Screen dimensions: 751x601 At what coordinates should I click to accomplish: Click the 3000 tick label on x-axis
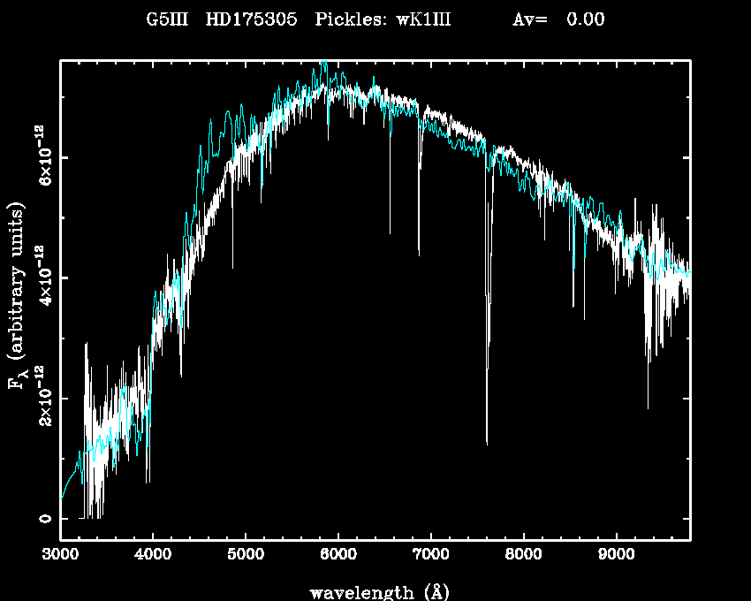(x=60, y=556)
